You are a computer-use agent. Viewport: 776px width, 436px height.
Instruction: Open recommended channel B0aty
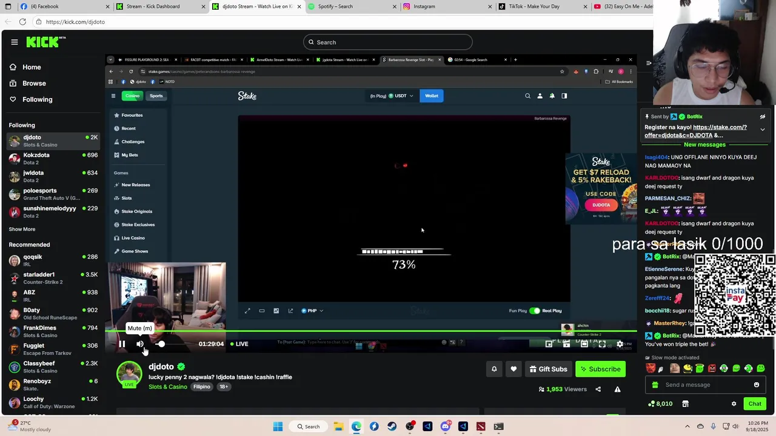tap(53, 314)
